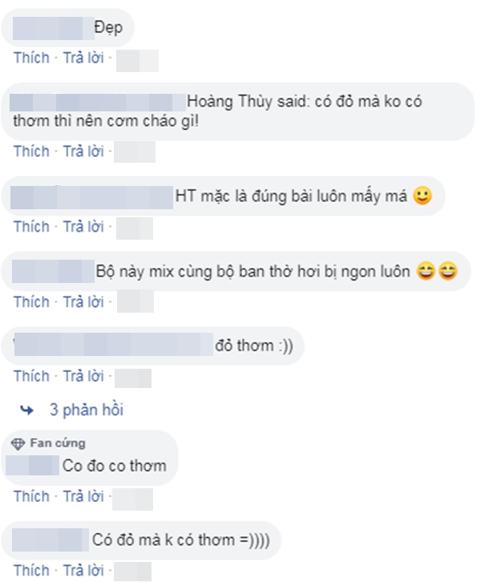Click Trả lời under 'Bộ này mix cùng' comment

point(84,302)
